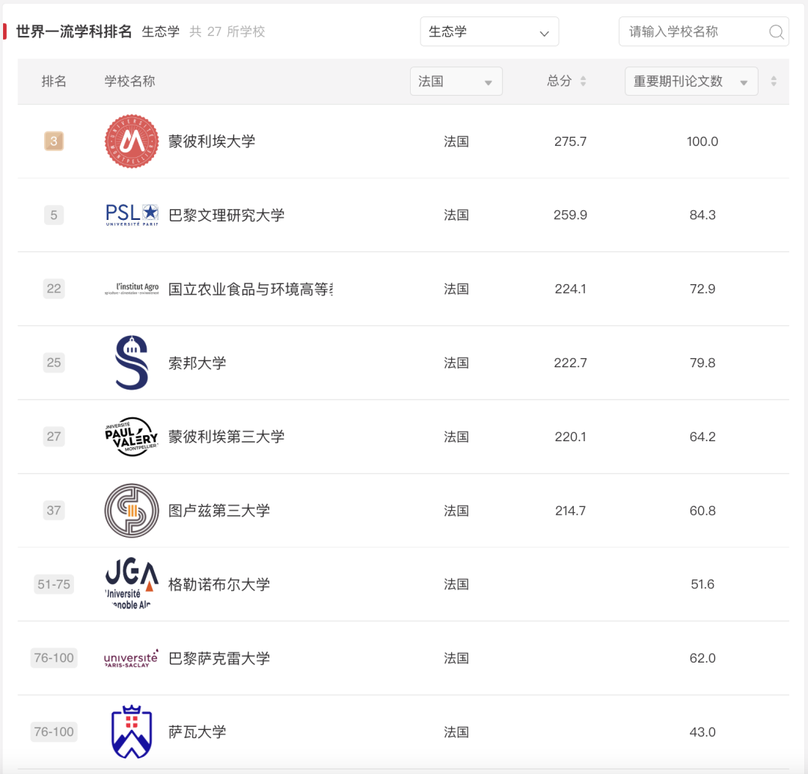Click total score 214.7
Viewport: 808px width, 774px height.
[570, 510]
